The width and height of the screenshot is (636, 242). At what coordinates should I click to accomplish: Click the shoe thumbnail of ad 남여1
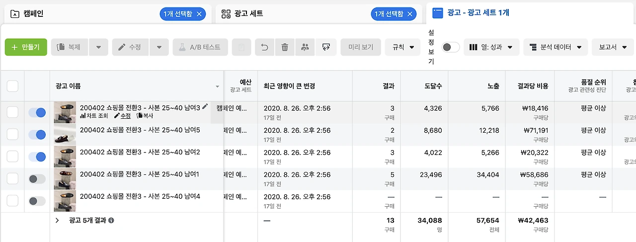tap(65, 179)
